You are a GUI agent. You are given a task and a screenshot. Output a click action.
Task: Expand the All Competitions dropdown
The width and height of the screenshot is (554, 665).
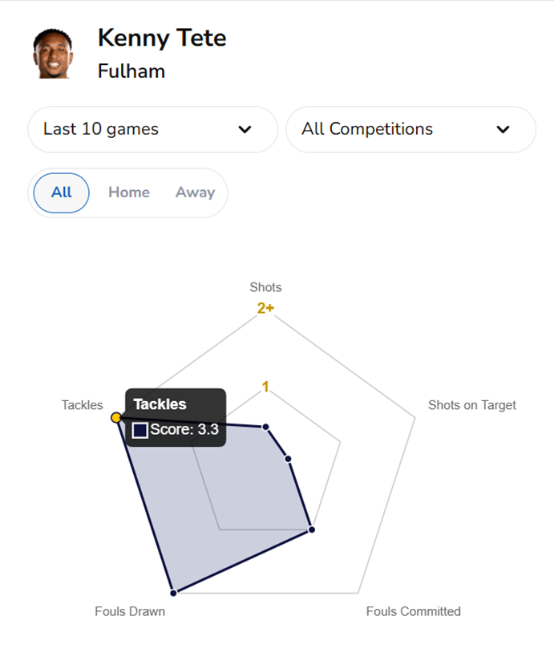point(410,129)
